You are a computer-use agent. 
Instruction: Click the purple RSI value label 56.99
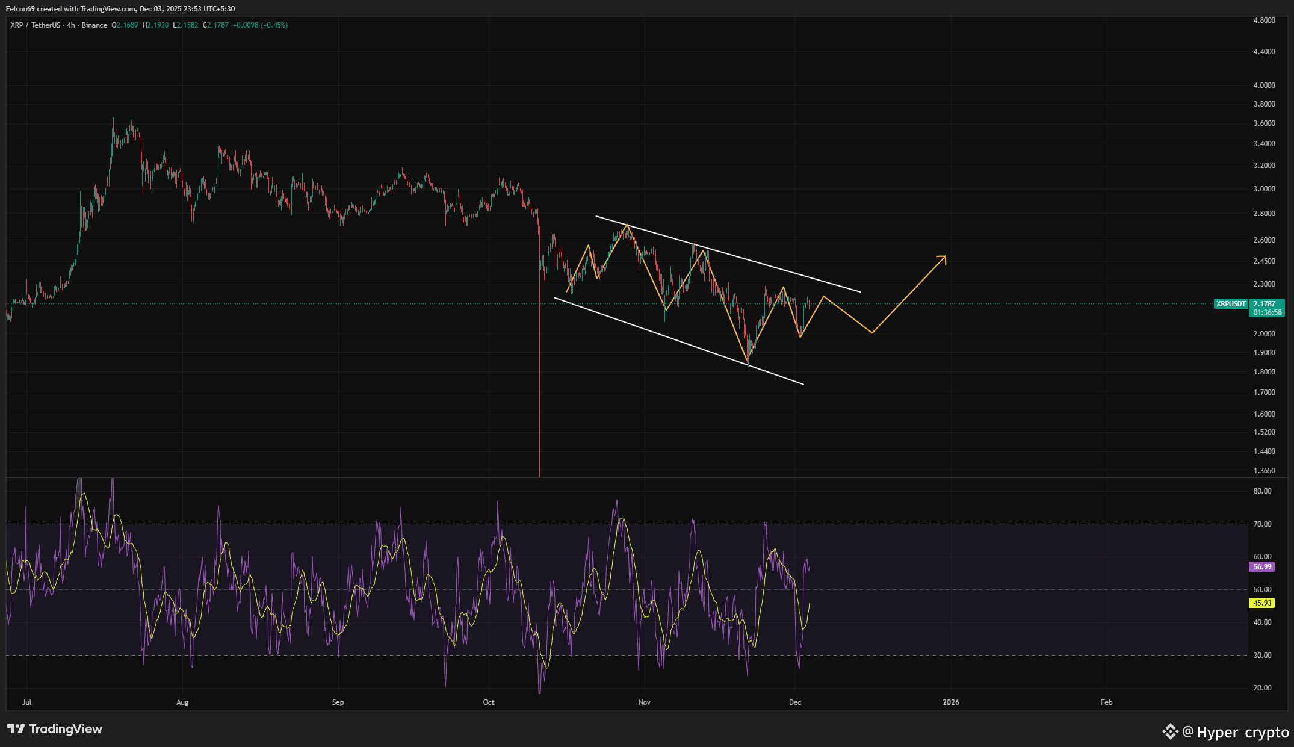pyautogui.click(x=1262, y=567)
